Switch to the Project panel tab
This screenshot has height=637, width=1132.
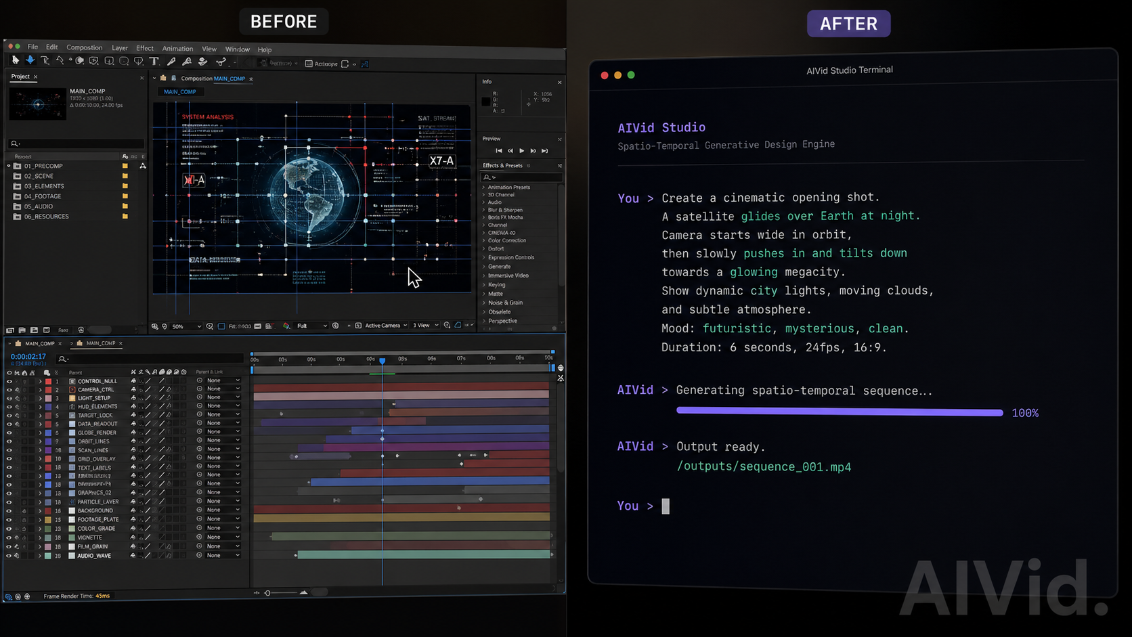point(20,76)
